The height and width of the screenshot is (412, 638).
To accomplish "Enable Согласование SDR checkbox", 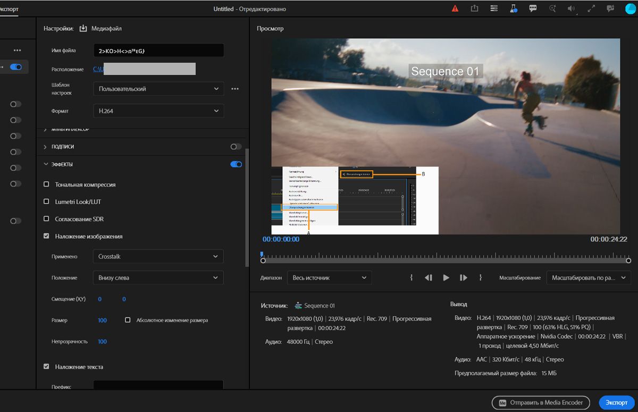I will point(46,219).
